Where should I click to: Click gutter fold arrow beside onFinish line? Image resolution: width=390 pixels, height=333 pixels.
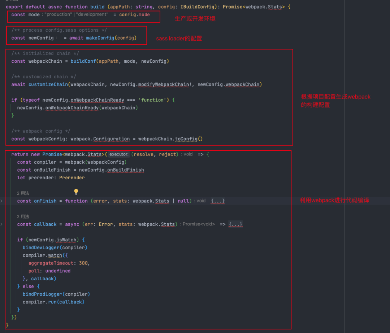click(x=1, y=201)
